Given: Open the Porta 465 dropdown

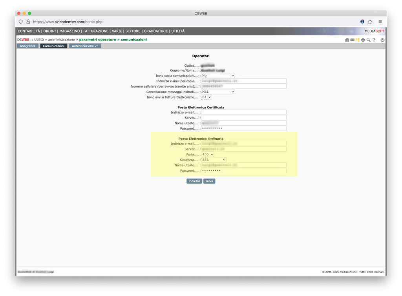Looking at the screenshot, I should [x=207, y=154].
